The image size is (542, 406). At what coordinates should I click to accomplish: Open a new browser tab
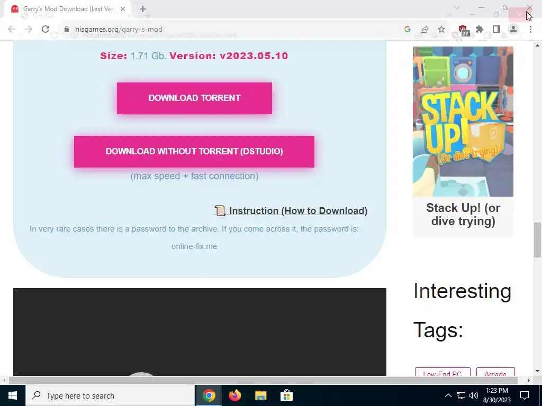pyautogui.click(x=143, y=9)
